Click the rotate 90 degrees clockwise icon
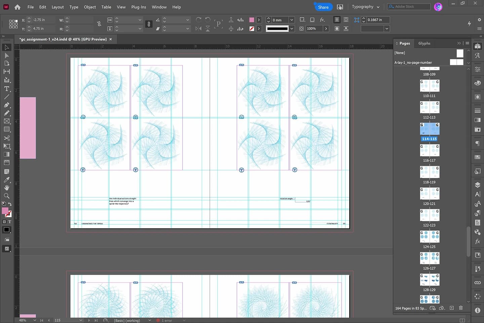Viewport: 484px width, 323px height. click(x=199, y=20)
